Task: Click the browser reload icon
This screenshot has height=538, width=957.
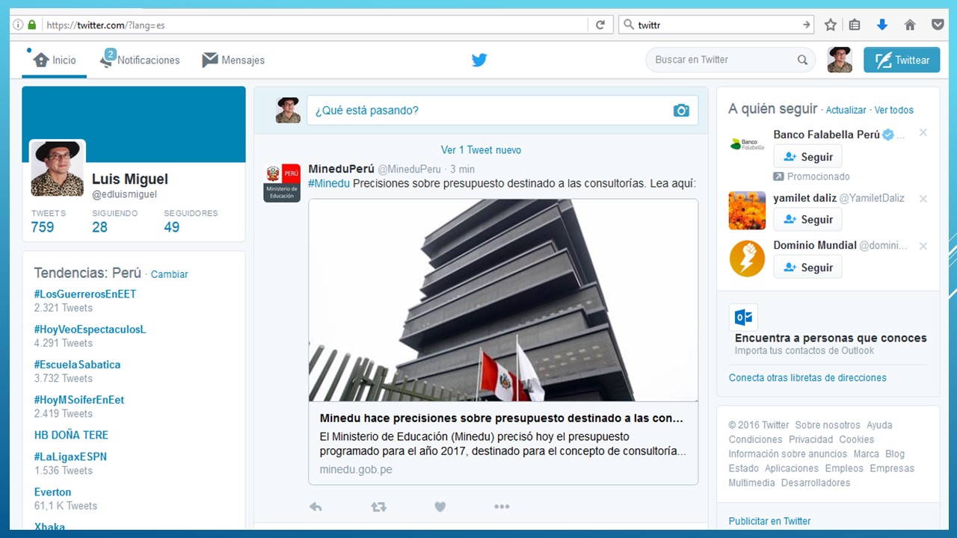Action: (x=600, y=25)
